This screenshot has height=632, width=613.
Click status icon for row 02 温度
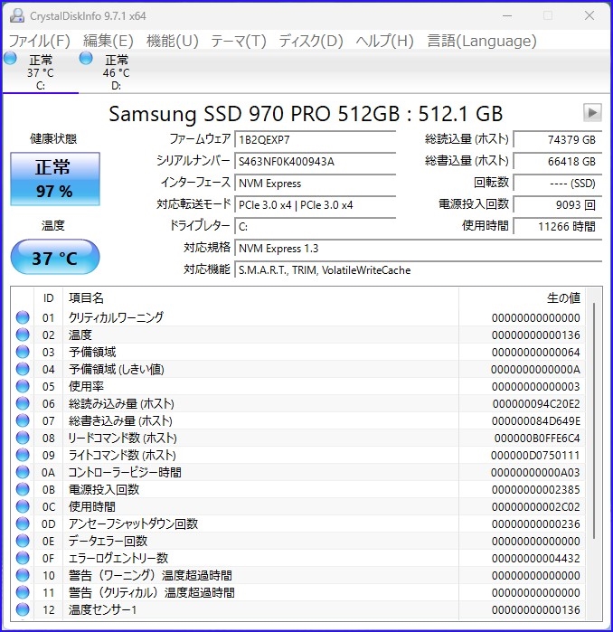23,335
